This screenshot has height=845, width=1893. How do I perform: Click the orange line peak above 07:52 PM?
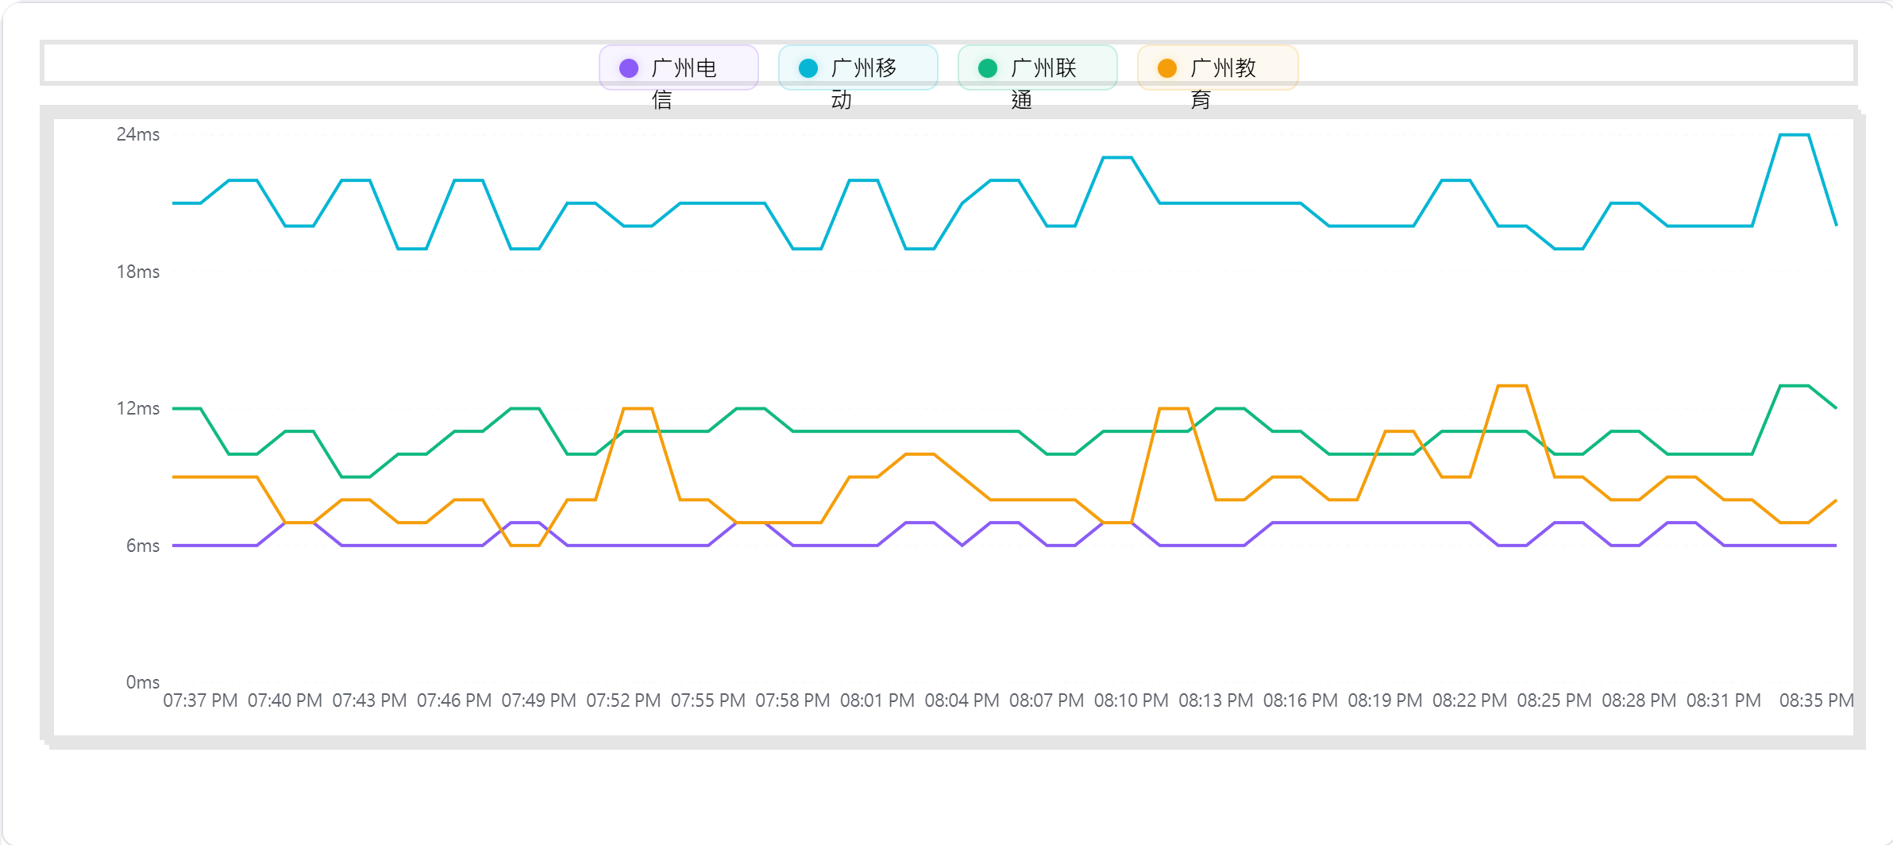[x=638, y=408]
